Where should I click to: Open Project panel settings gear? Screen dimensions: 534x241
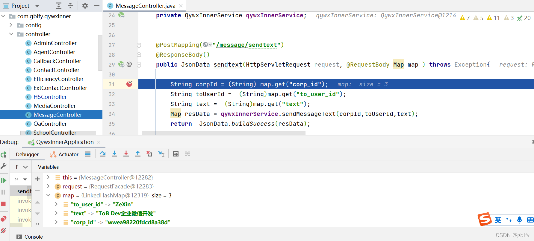(x=85, y=6)
